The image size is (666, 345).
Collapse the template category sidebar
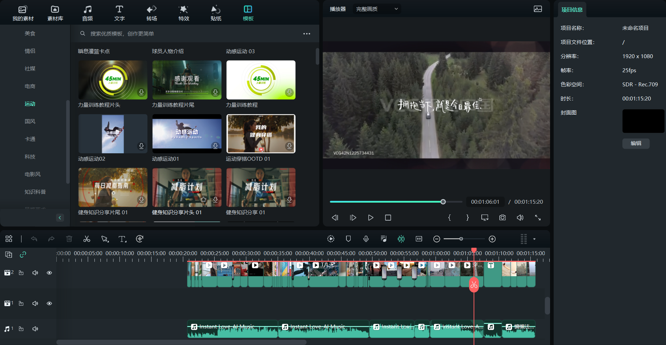point(60,217)
